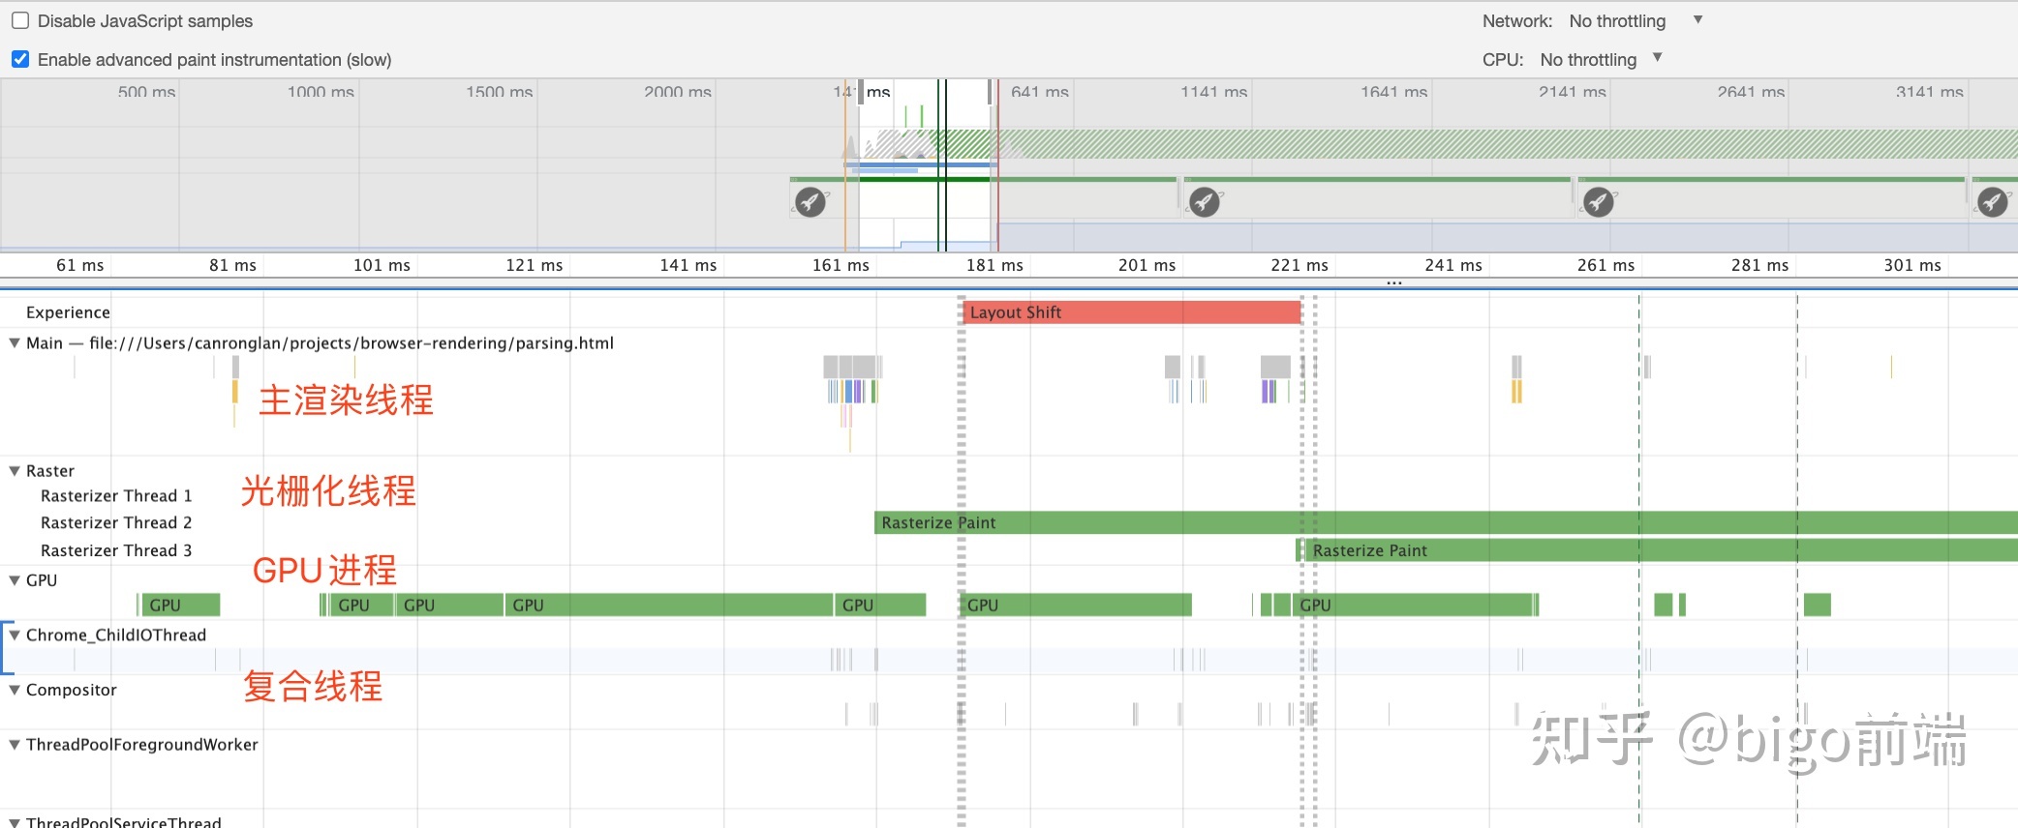Collapse the Compositor track

15,690
